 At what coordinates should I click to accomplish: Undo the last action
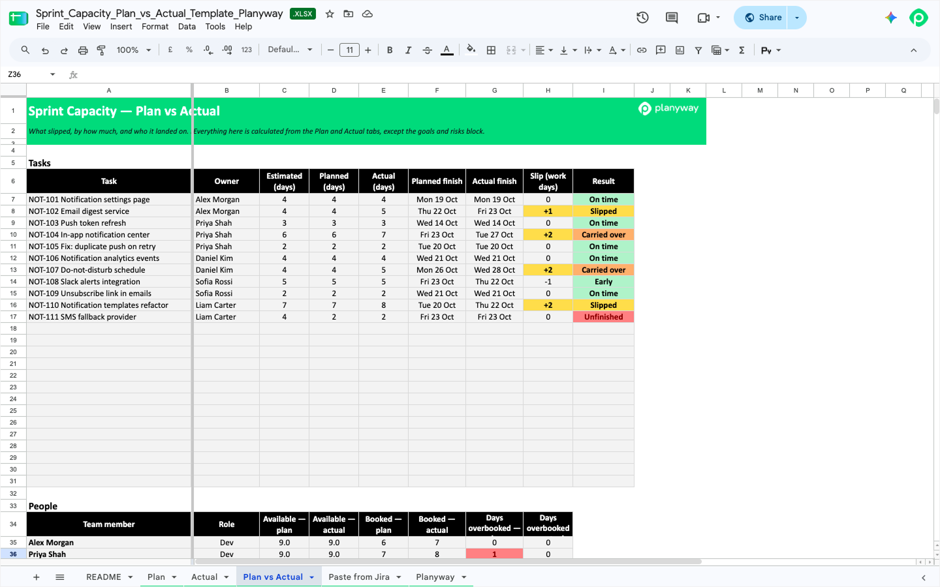[x=45, y=50]
